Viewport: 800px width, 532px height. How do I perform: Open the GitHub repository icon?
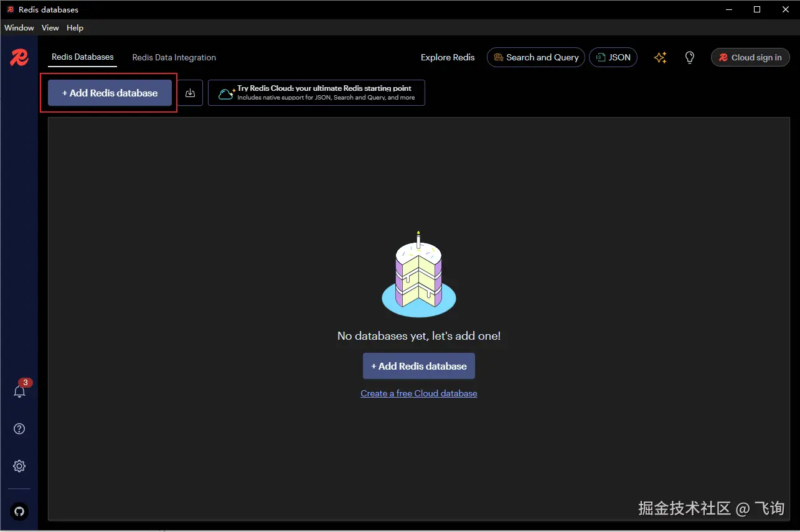point(19,511)
